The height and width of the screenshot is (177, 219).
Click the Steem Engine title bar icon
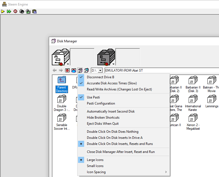pyautogui.click(x=4, y=4)
